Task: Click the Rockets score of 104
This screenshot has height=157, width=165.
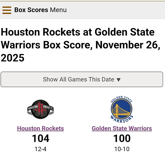Action: tap(40, 138)
